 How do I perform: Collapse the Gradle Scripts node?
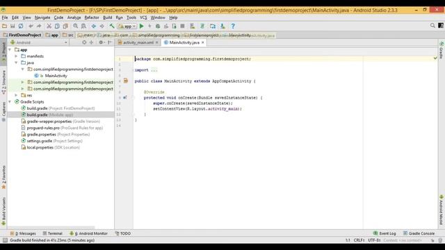[x=10, y=102]
